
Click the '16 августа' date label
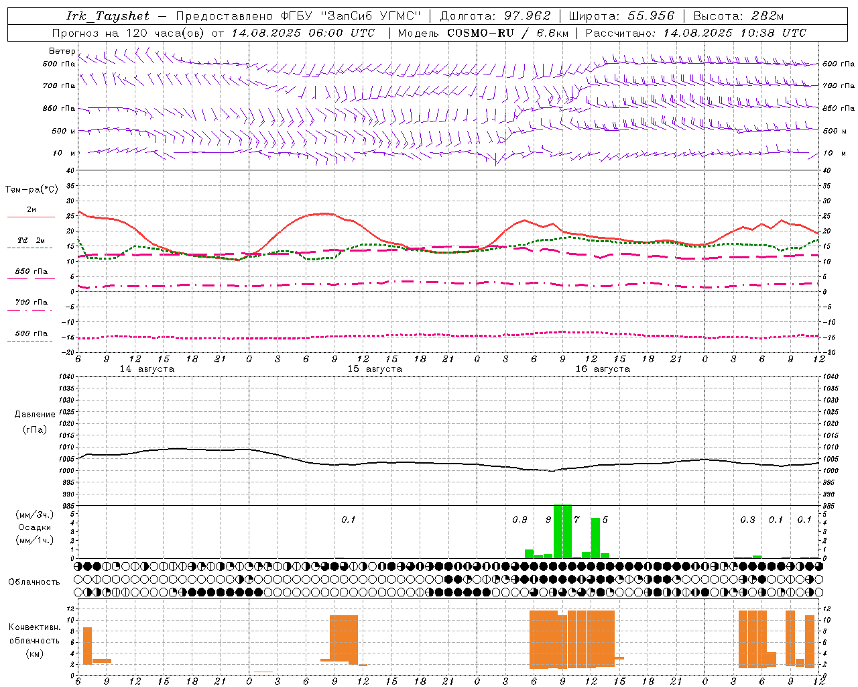click(603, 369)
